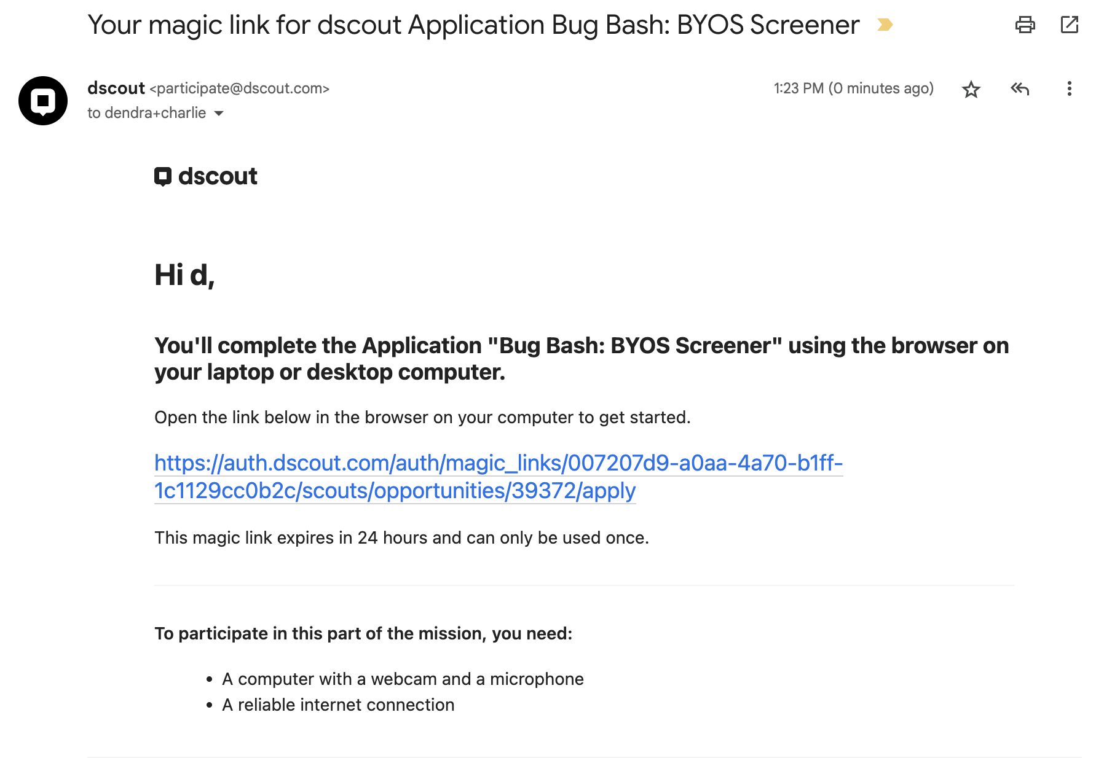The width and height of the screenshot is (1104, 758).
Task: Click the reply all arrow icon
Action: click(x=1020, y=89)
